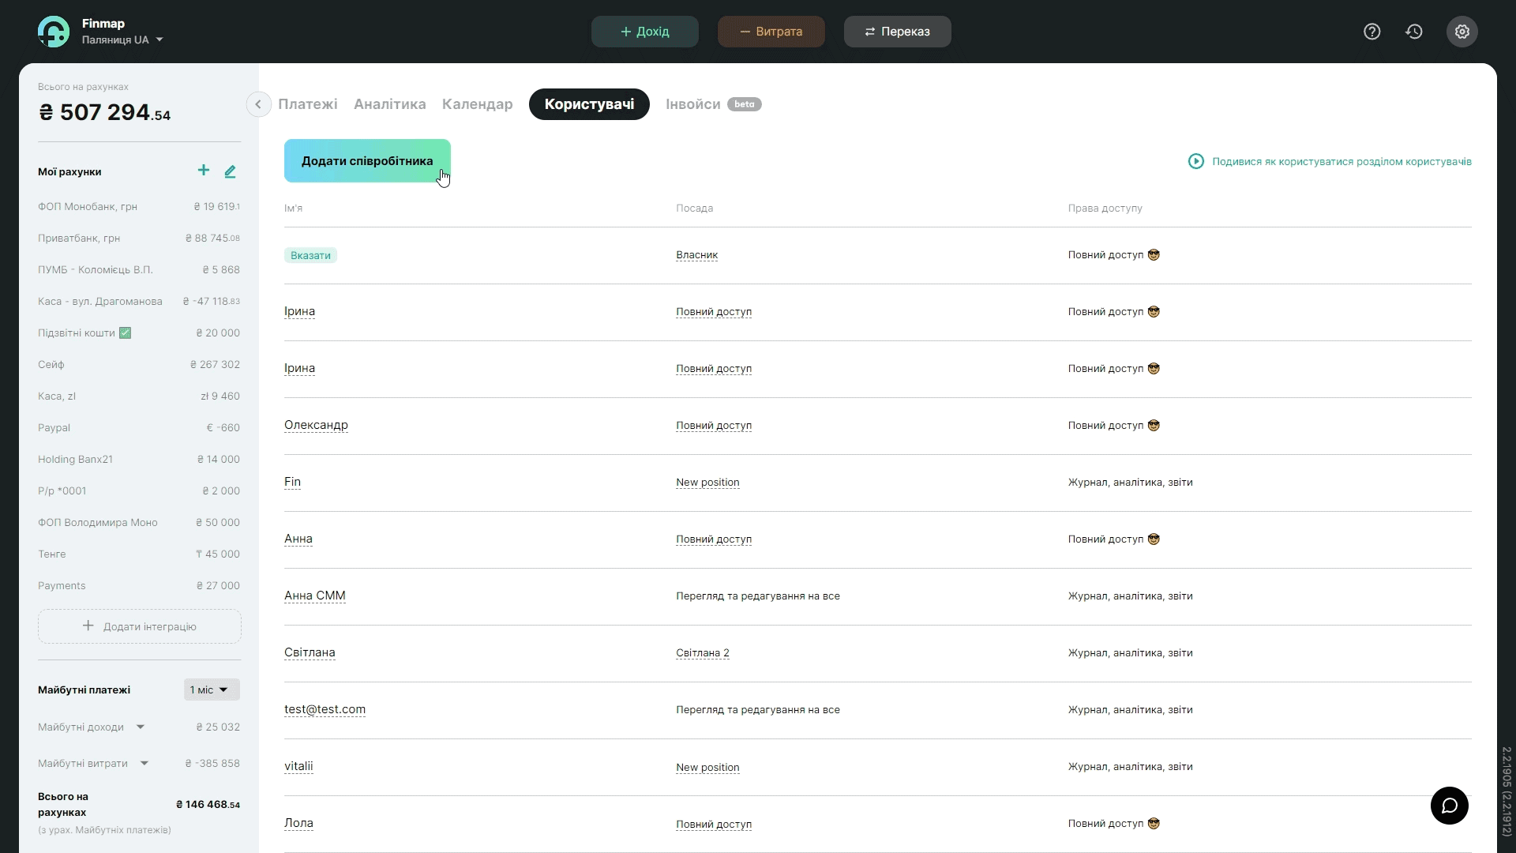Select Каса - вул. Драгоманова account
Viewport: 1516px width, 853px height.
point(139,301)
